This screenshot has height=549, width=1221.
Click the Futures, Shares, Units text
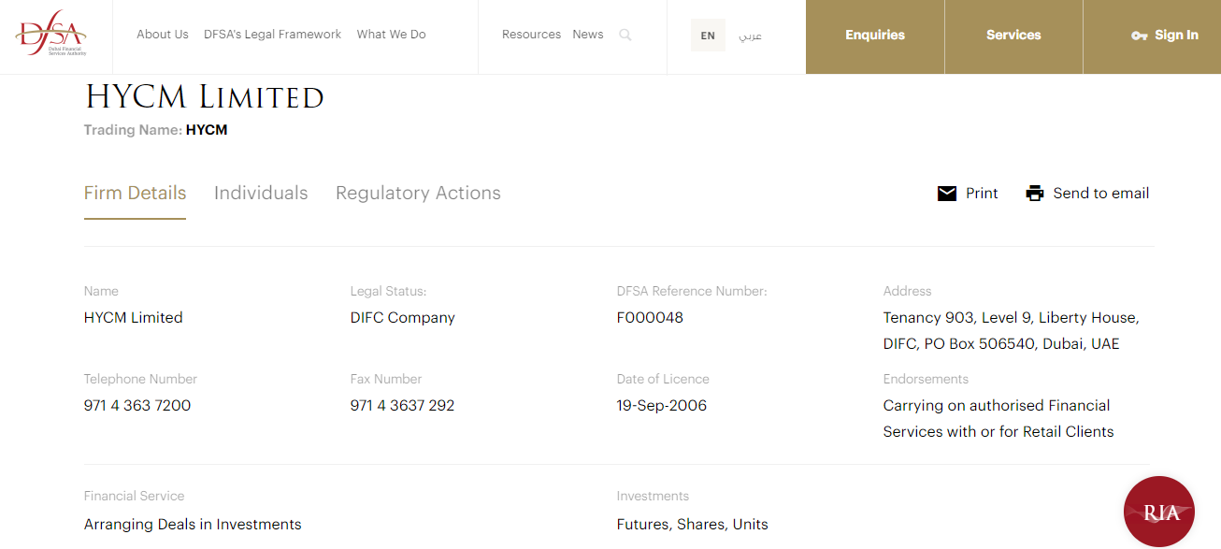click(692, 525)
